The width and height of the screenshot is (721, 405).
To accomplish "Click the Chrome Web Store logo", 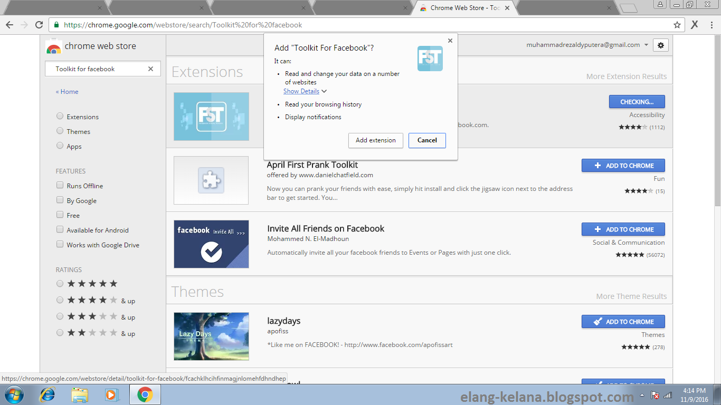I will tap(53, 46).
